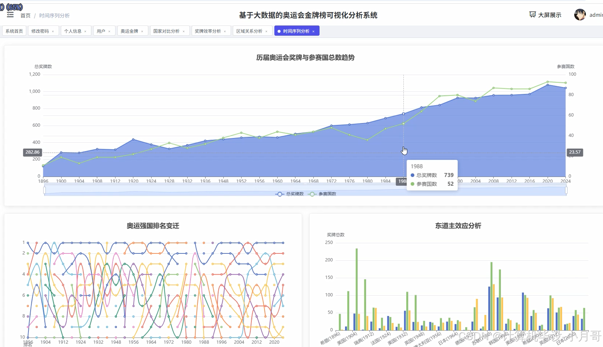Click the 基于大数据的奥运会金牌榜可视化分析系统 header title
Image resolution: width=603 pixels, height=347 pixels.
point(308,15)
